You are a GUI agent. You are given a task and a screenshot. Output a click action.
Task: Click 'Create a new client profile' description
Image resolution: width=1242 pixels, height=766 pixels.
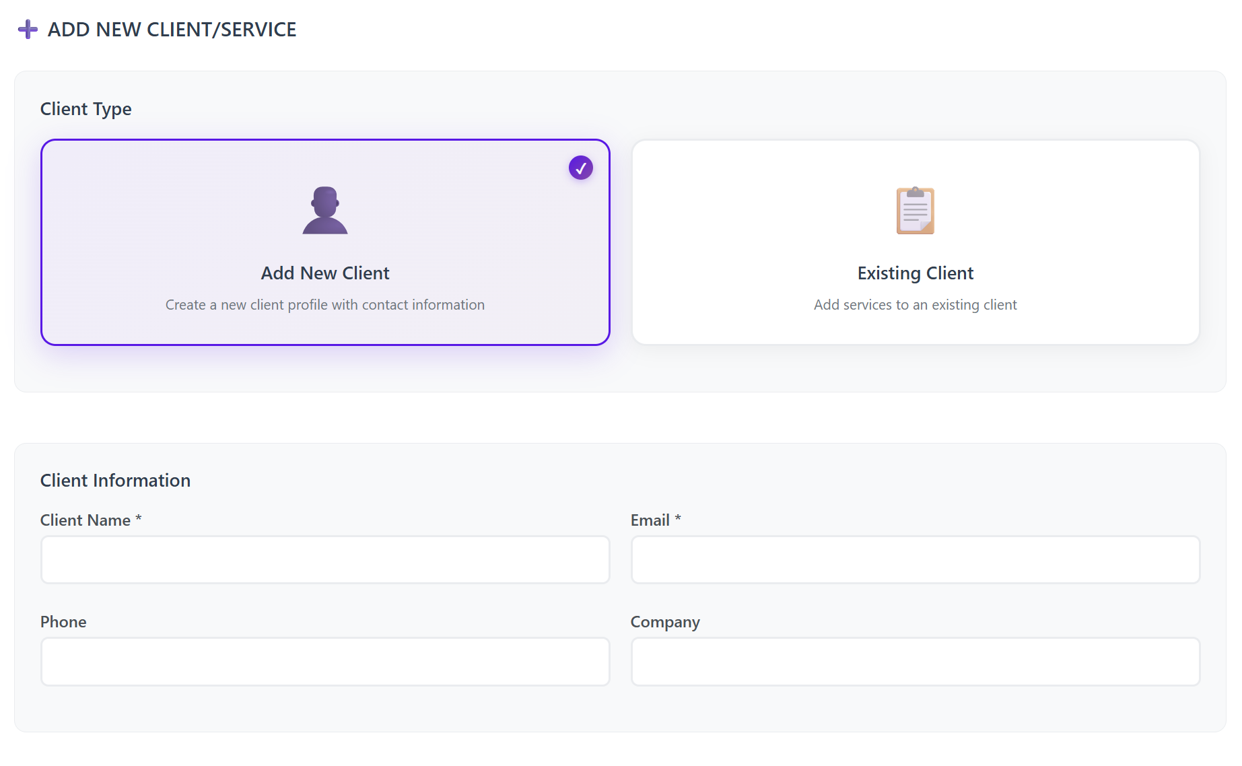325,305
